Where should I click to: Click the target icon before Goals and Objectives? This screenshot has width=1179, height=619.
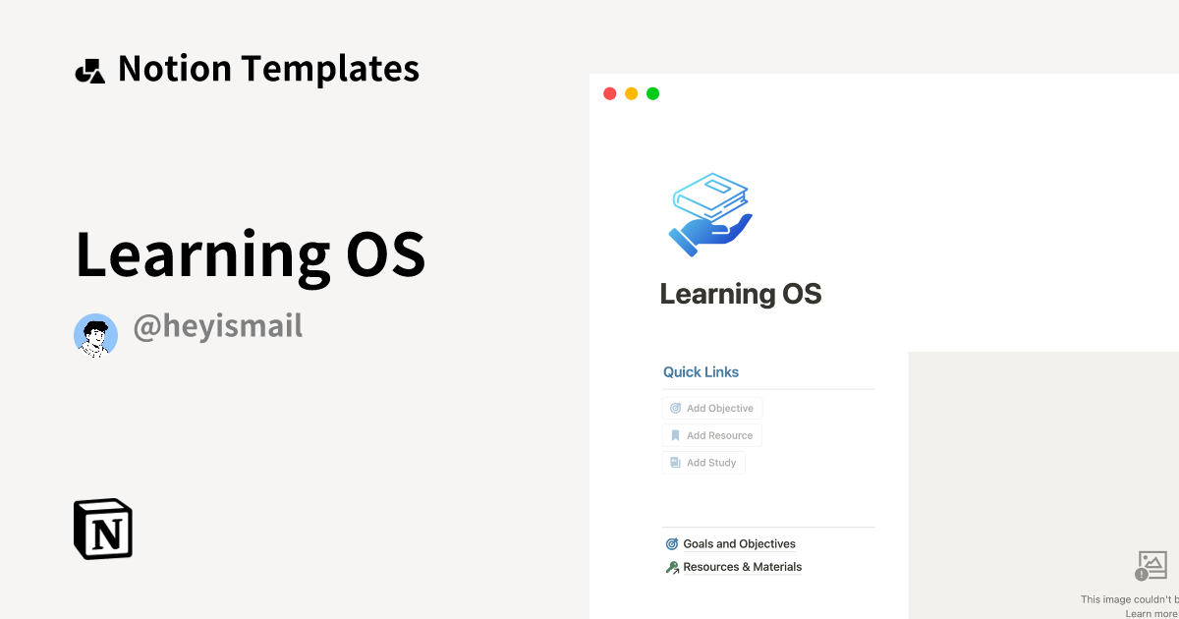click(x=672, y=542)
